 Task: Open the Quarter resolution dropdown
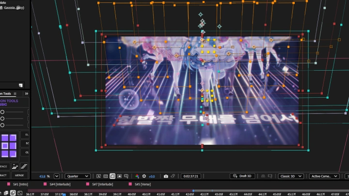[78, 176]
